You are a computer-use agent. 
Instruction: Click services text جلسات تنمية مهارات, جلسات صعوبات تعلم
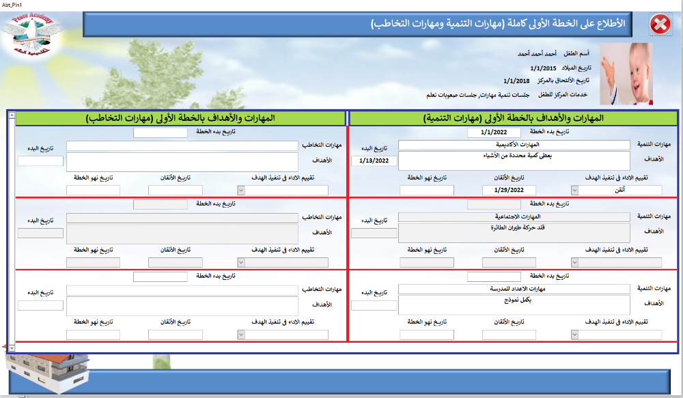[478, 94]
